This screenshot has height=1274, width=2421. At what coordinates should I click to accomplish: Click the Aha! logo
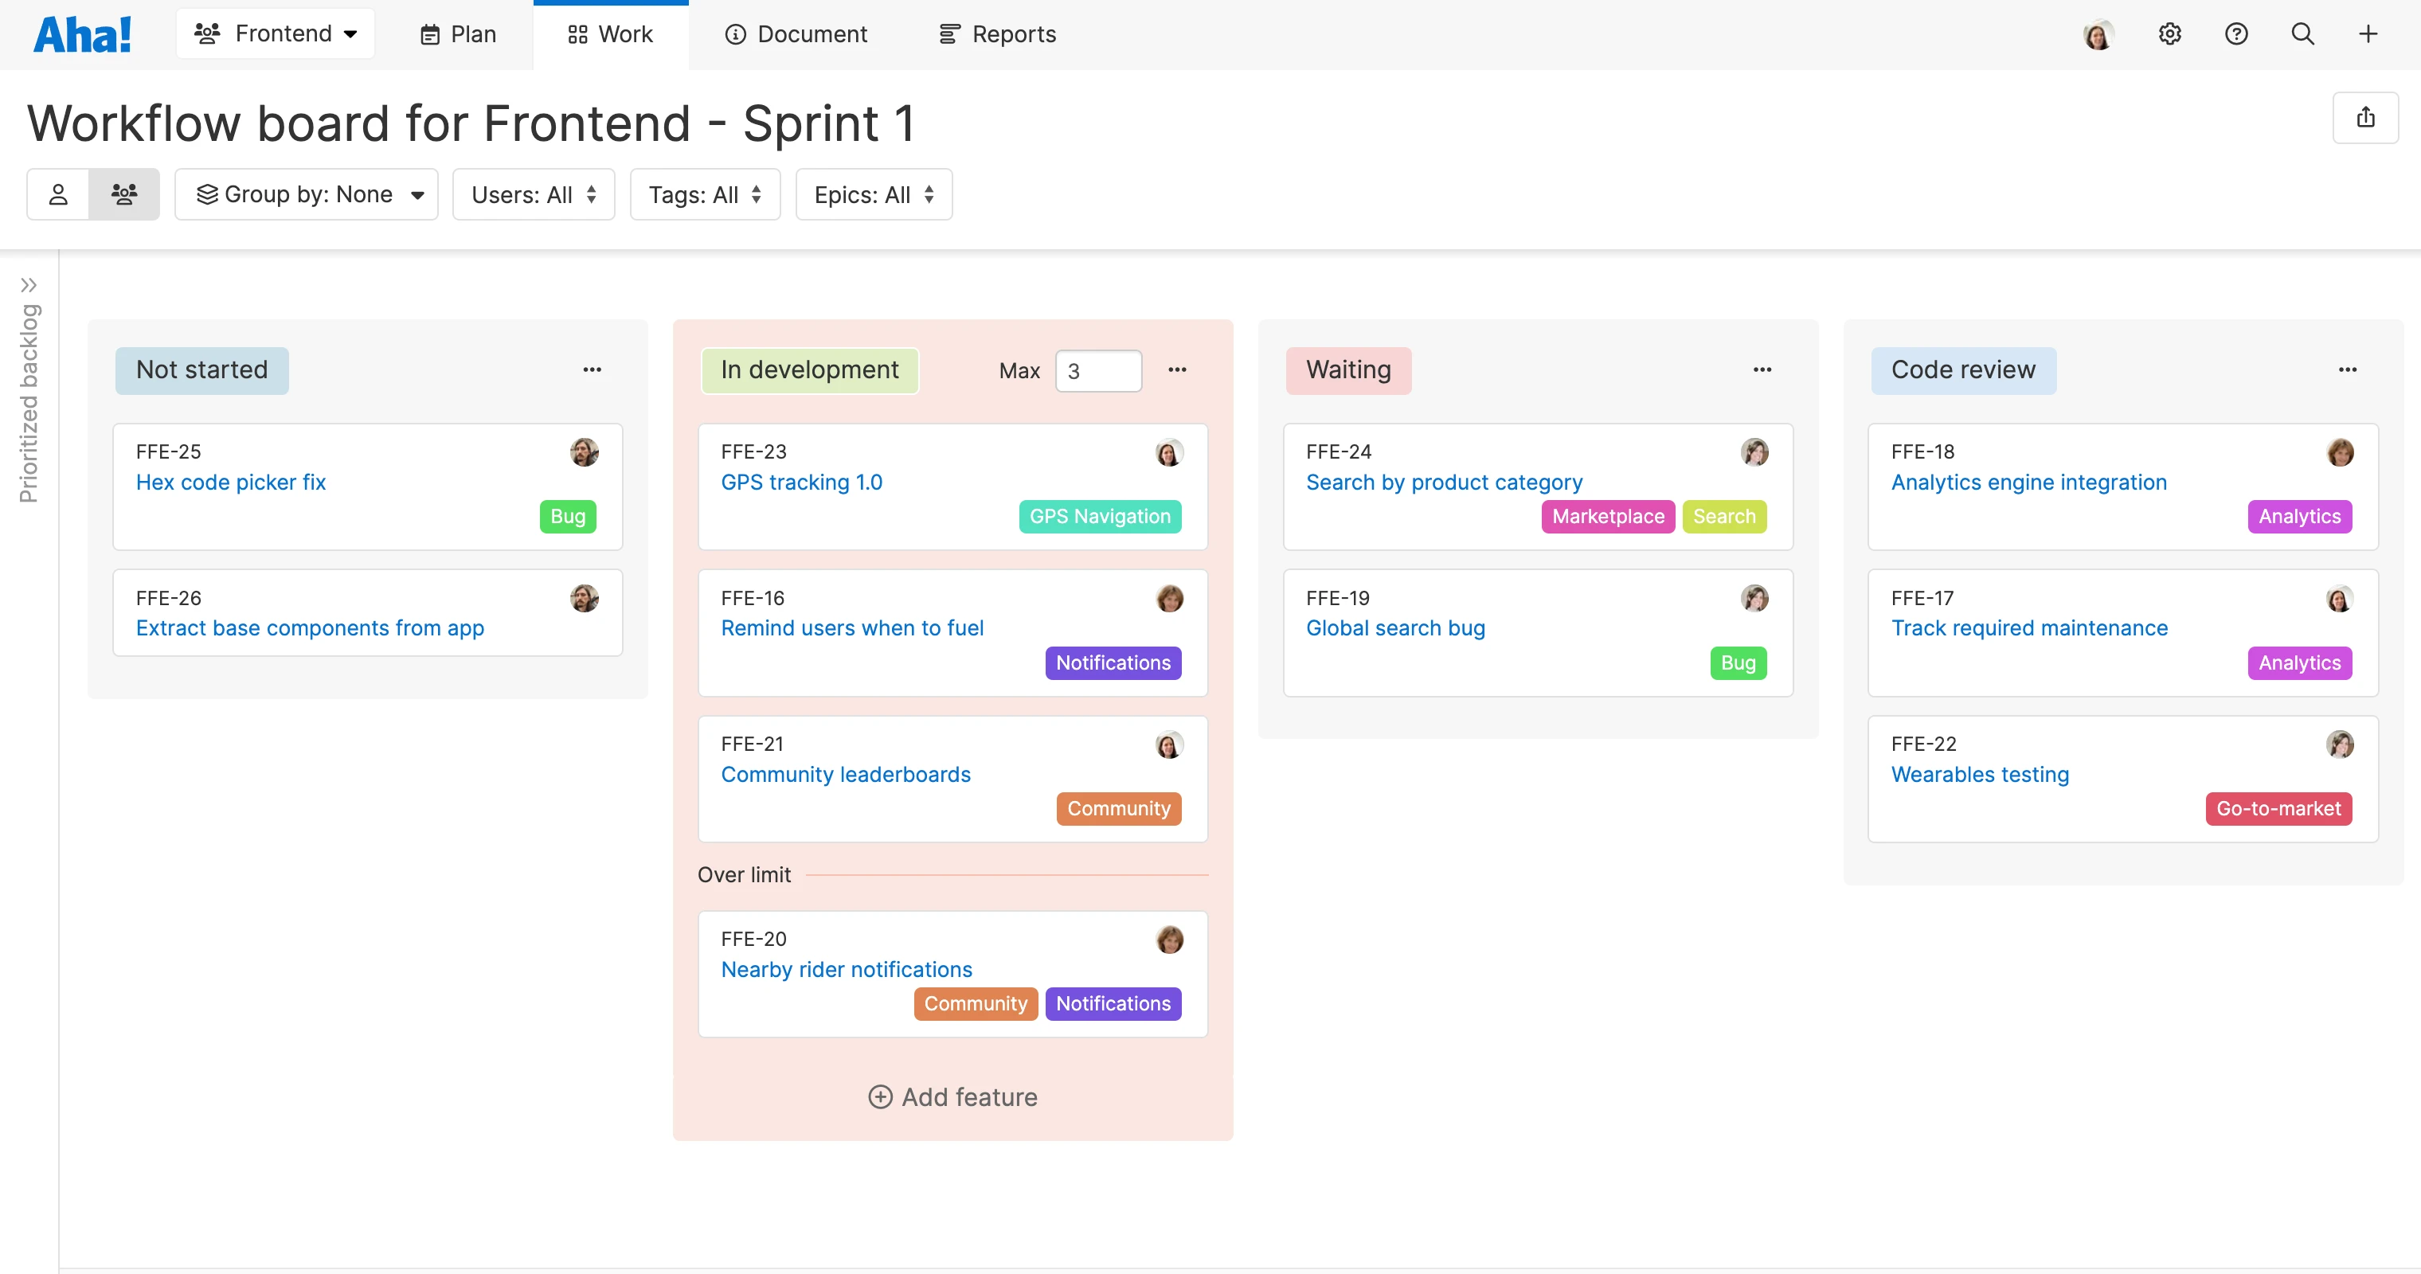83,33
